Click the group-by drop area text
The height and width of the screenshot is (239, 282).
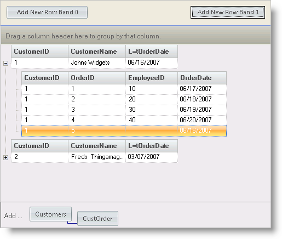pyautogui.click(x=83, y=36)
